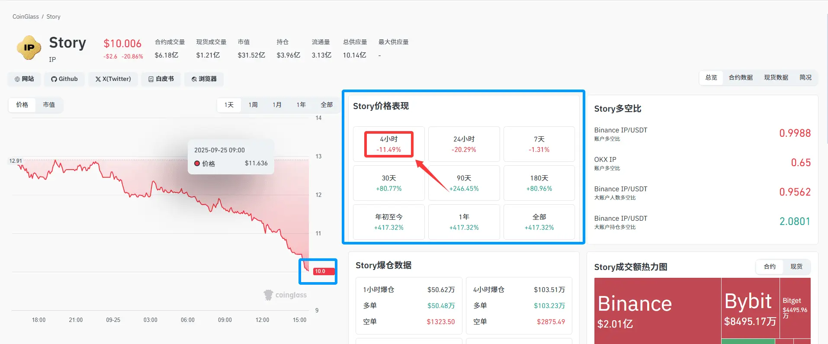Click 1小时爆仓 多单 value $50.48万

coord(441,305)
